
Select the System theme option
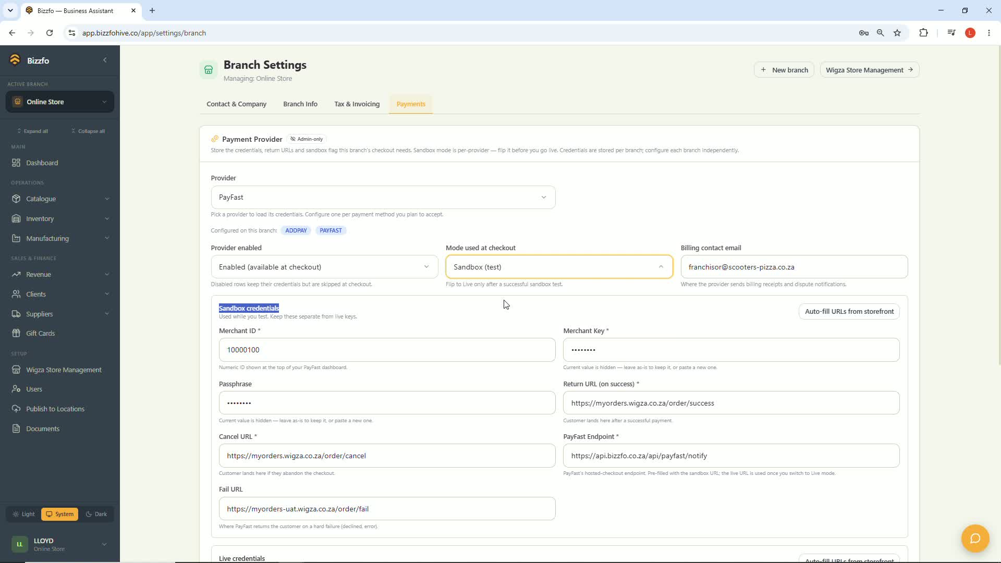[x=60, y=514]
